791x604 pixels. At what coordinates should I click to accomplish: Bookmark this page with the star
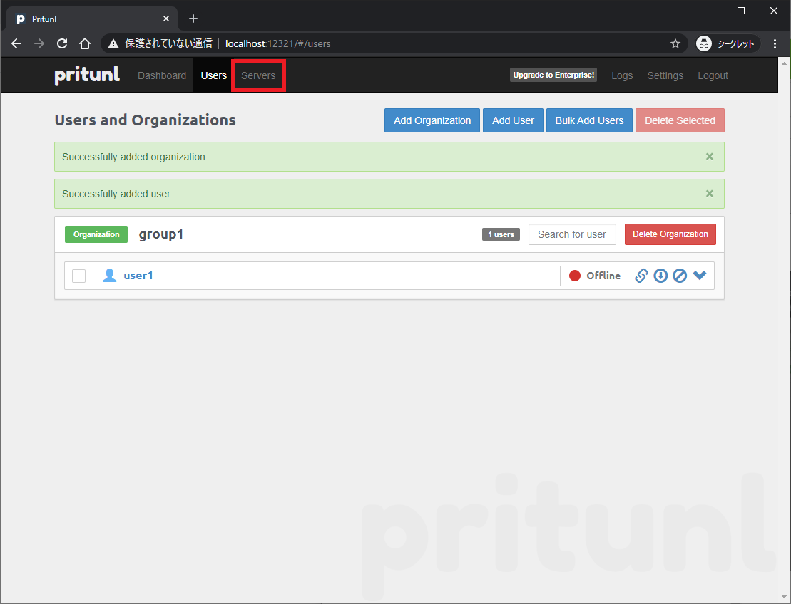[675, 44]
